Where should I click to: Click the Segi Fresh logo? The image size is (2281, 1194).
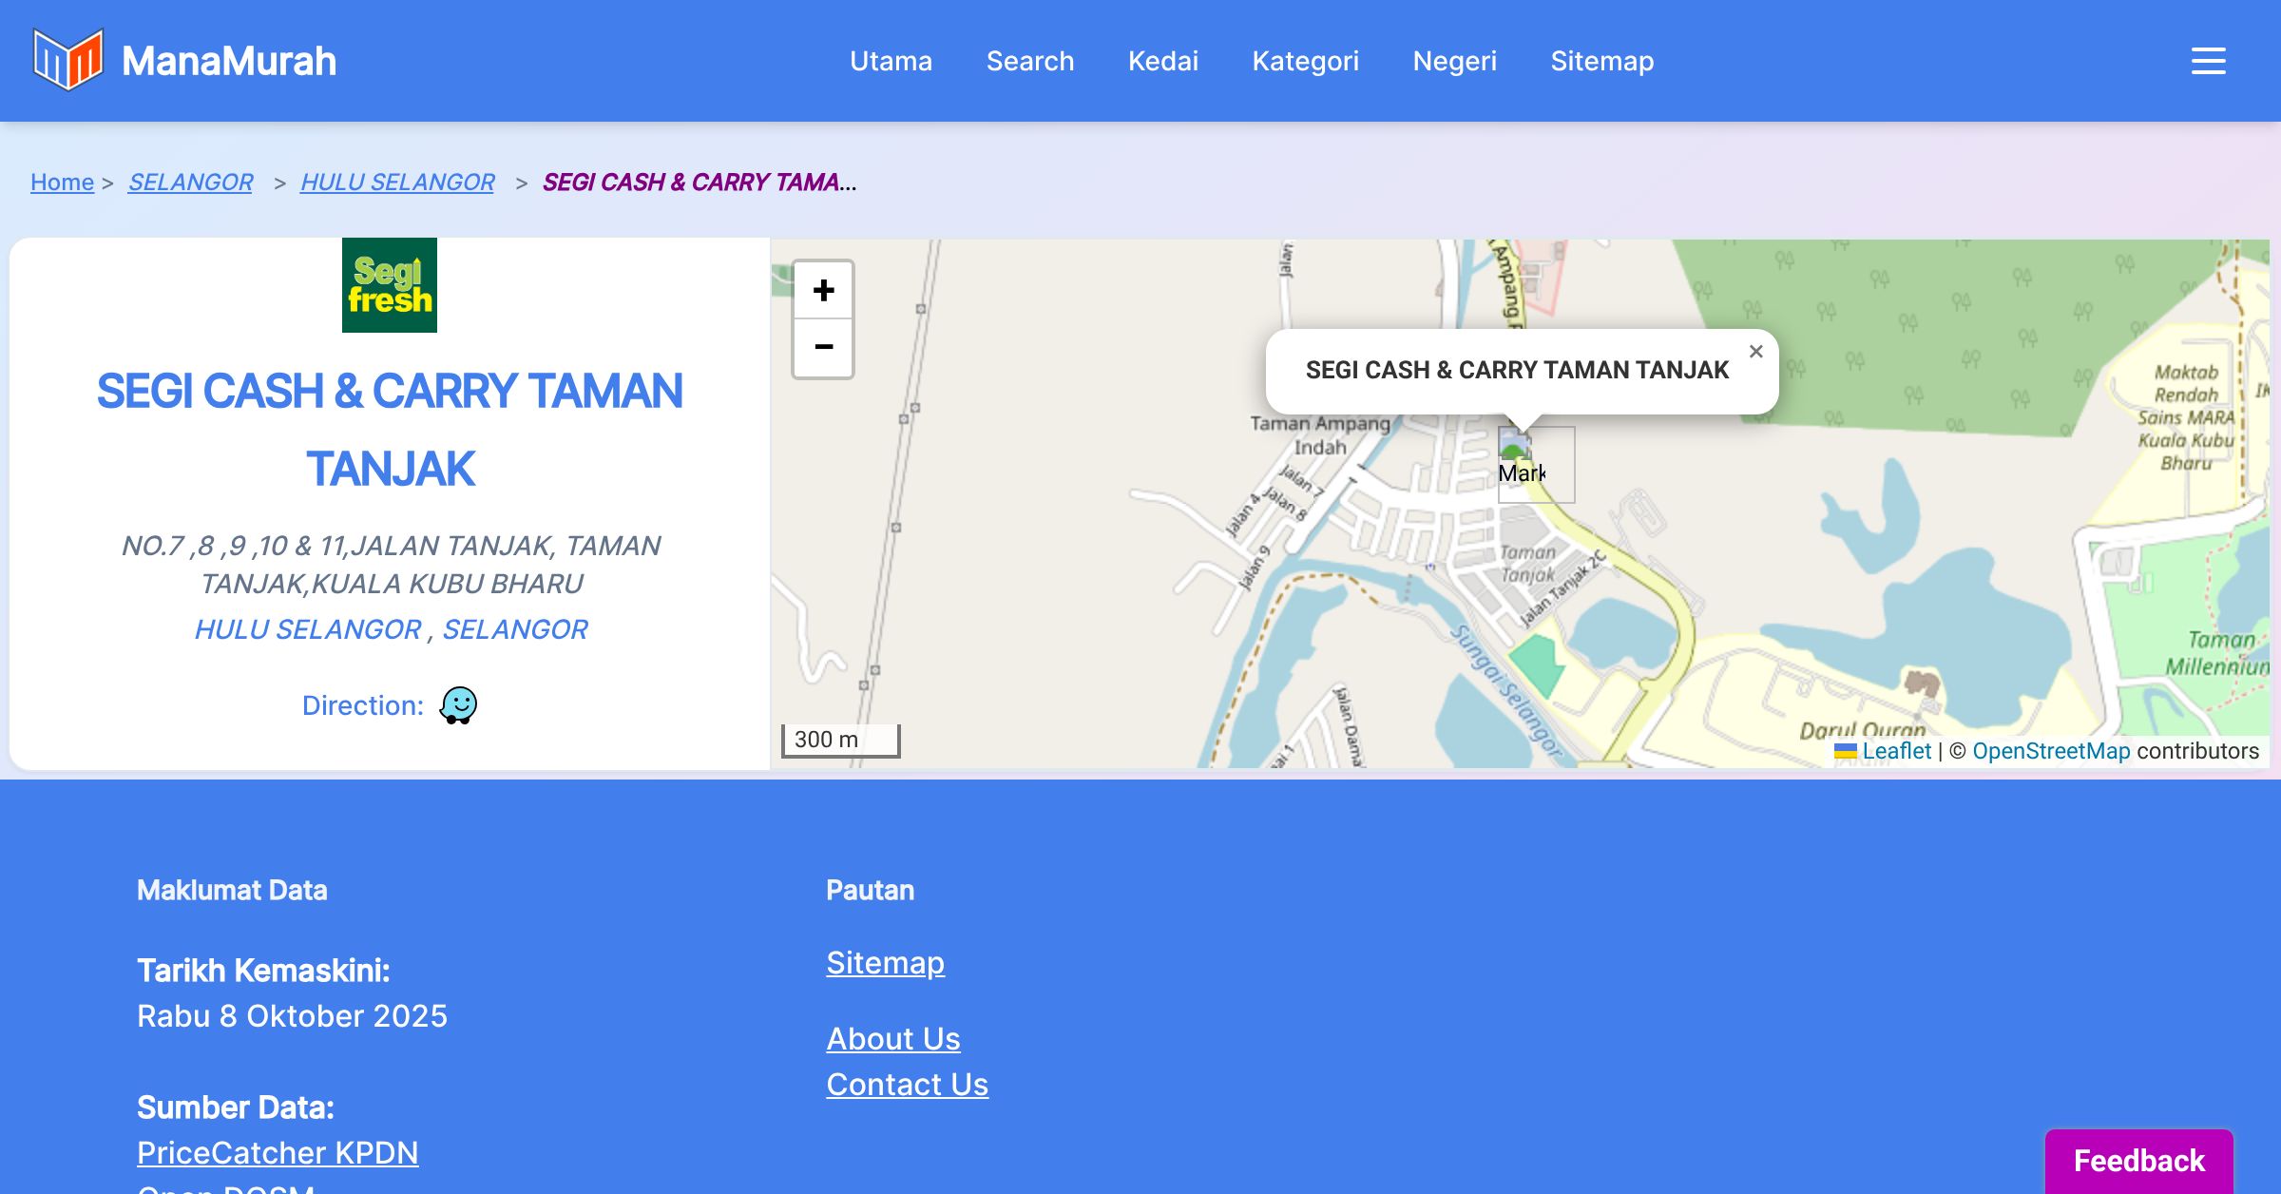[x=390, y=285]
